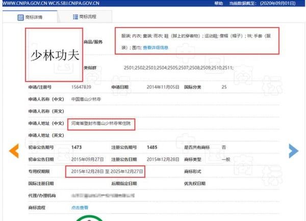Click the 类似群 label

[90, 68]
